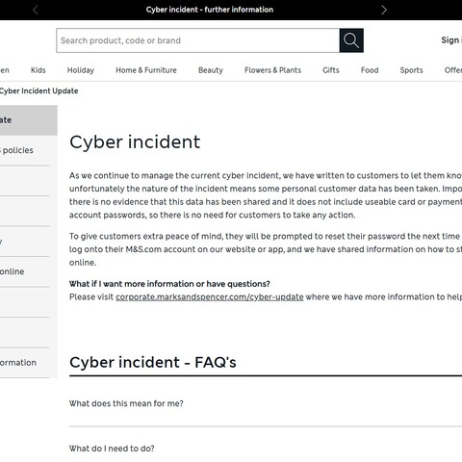
Task: Select sidebar item ending in 'online'
Action: click(x=25, y=271)
